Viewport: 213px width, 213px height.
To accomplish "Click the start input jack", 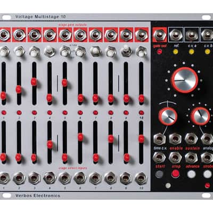I will (x=159, y=158).
